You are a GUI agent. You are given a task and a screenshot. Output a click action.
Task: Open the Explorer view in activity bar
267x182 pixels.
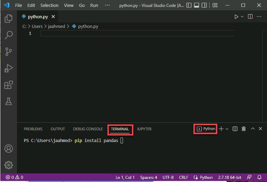[9, 18]
